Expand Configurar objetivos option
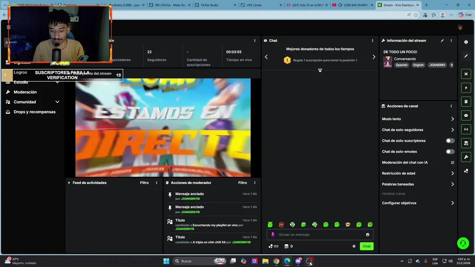 (x=418, y=203)
